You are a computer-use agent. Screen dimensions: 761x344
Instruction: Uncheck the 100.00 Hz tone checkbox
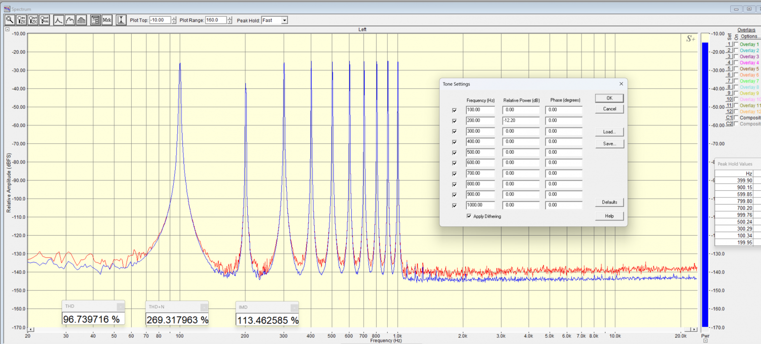click(455, 110)
